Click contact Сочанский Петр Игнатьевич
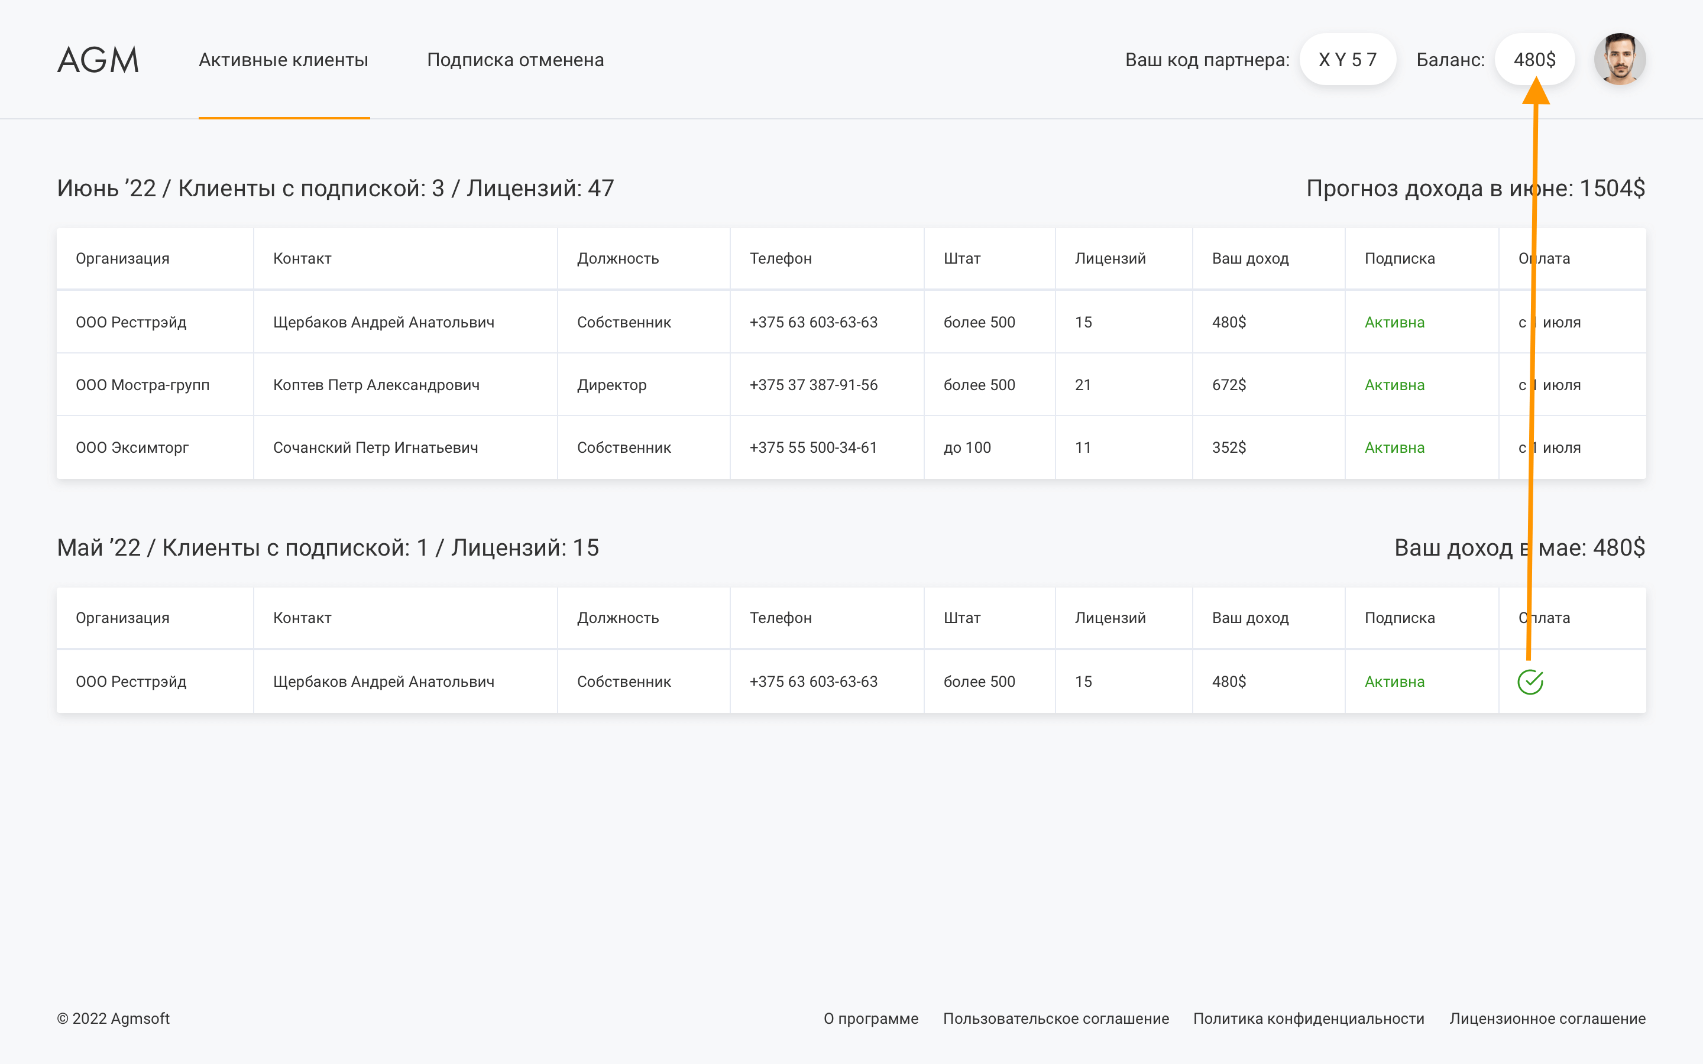1703x1064 pixels. 375,447
